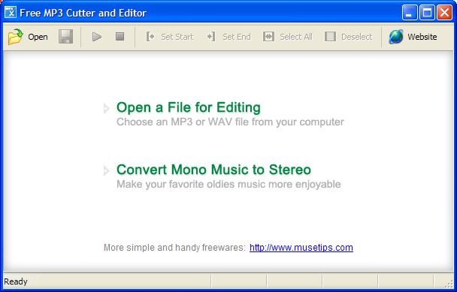The width and height of the screenshot is (457, 292).
Task: Click 'Open a File for Editing' link
Action: pos(189,107)
